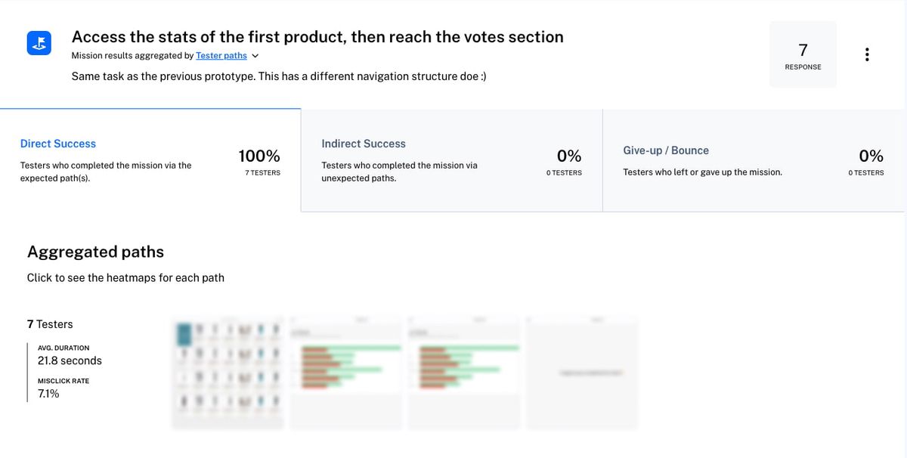Click the 0% Give-up / Bounce value
The width and height of the screenshot is (907, 458).
[871, 156]
